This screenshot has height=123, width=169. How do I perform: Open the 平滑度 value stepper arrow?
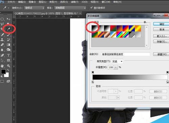point(116,67)
